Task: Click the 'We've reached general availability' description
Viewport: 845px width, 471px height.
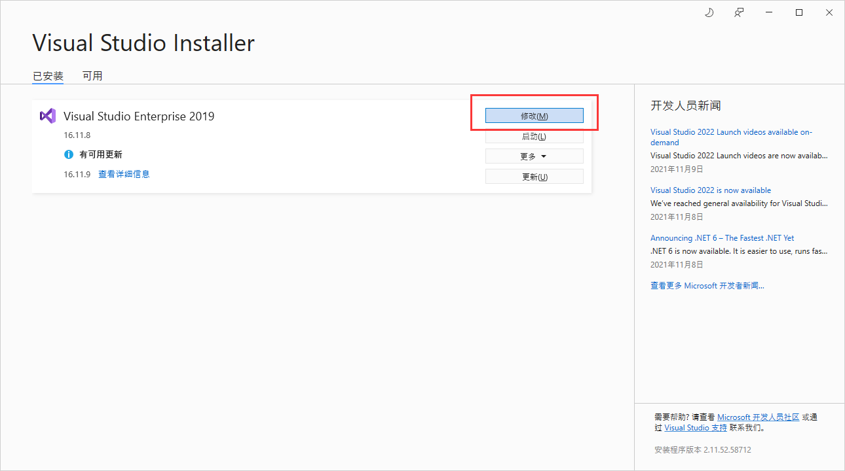Action: point(739,203)
